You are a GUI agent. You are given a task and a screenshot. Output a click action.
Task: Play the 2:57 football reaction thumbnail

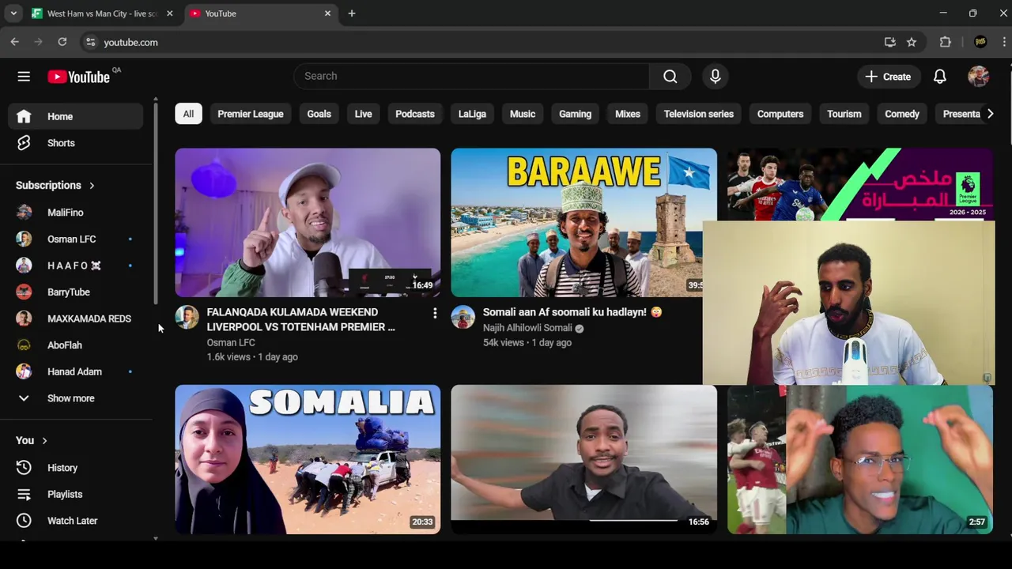(860, 459)
